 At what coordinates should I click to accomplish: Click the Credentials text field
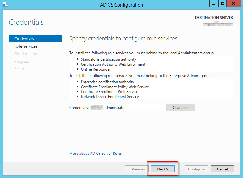(x=127, y=107)
